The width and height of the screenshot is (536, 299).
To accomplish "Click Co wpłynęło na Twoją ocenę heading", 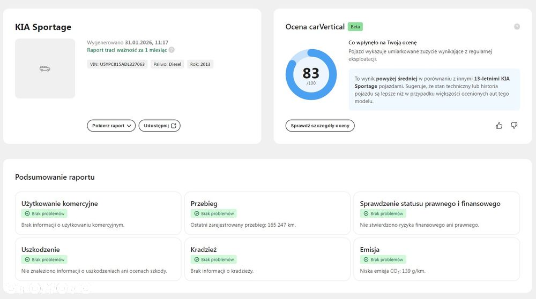I will point(383,43).
